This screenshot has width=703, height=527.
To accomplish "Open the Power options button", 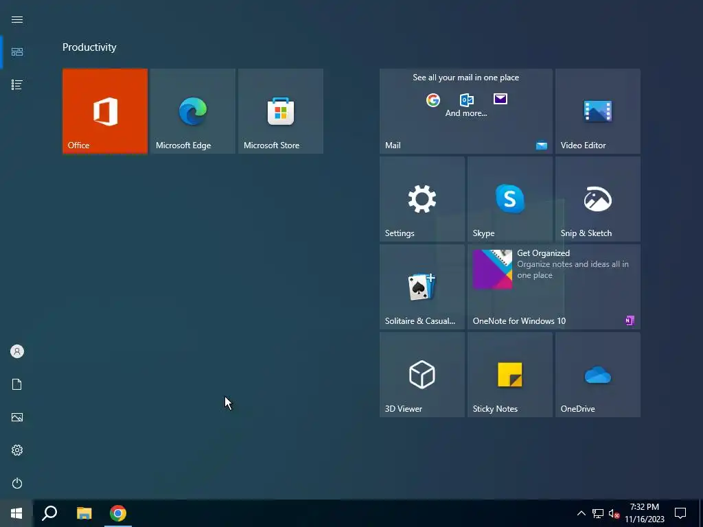I will coord(17,483).
